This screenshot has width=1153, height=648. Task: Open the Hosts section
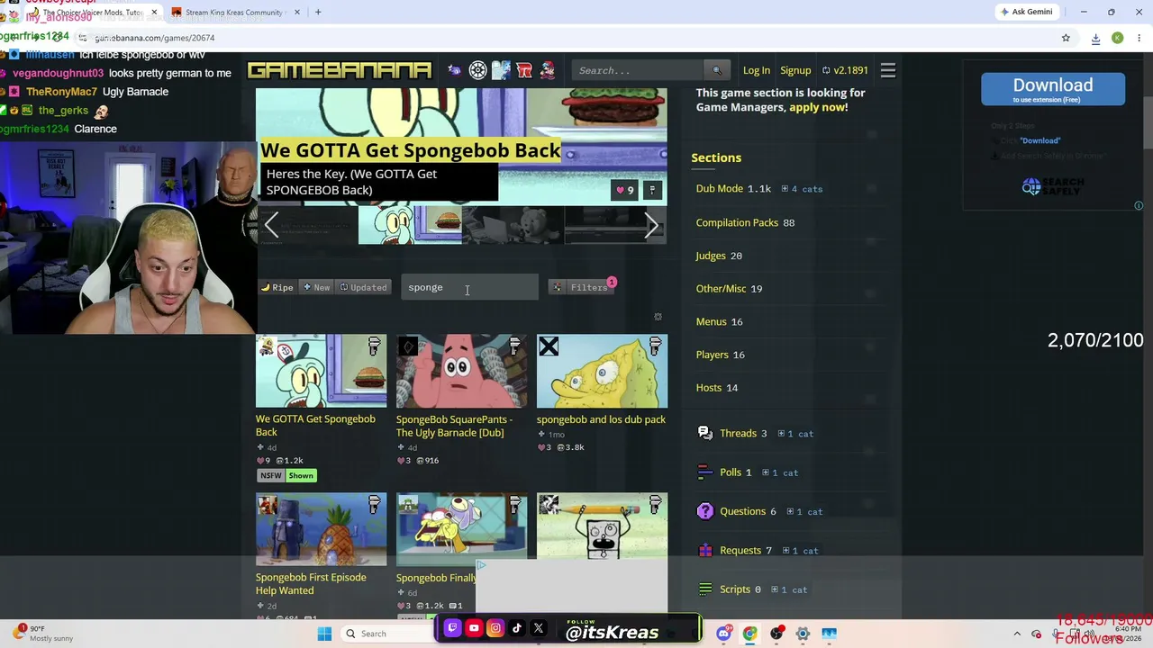[x=709, y=388]
